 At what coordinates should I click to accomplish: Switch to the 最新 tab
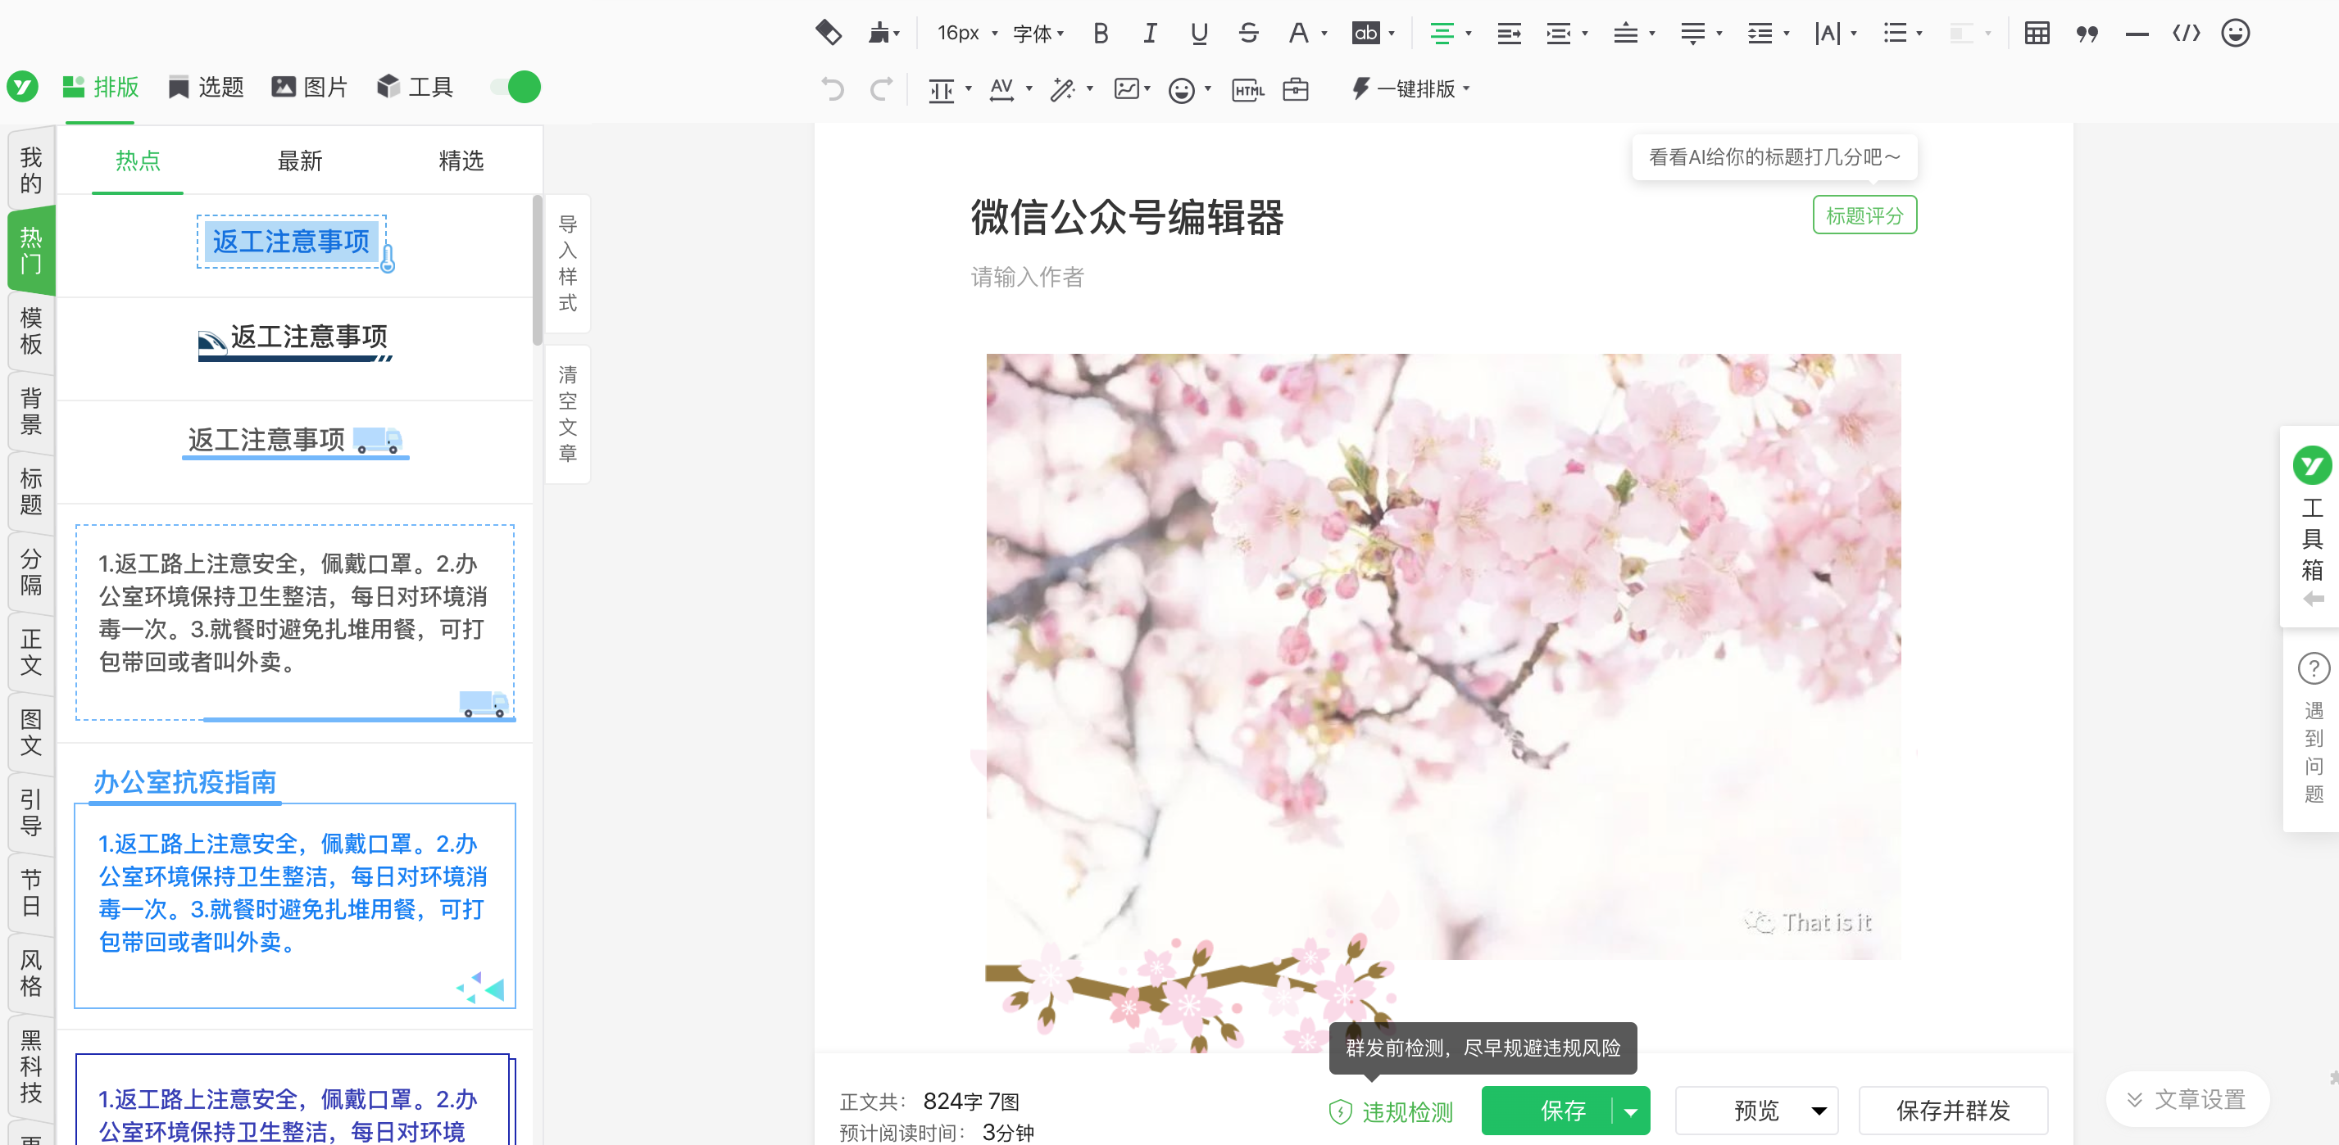click(x=300, y=161)
